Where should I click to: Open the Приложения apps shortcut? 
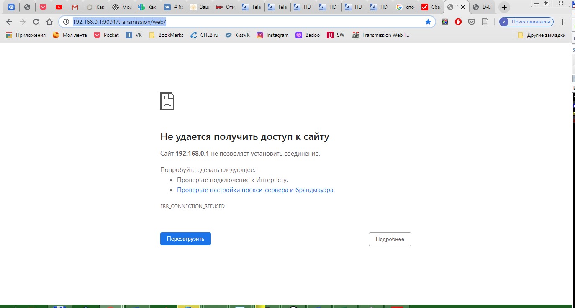pyautogui.click(x=26, y=35)
